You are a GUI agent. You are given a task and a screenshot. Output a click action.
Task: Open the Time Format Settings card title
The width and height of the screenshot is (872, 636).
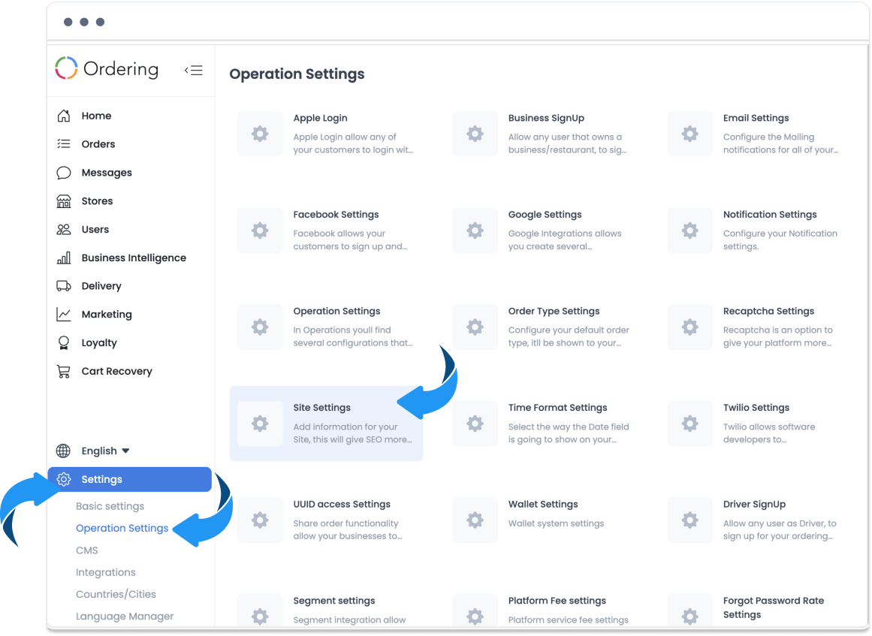[x=558, y=408]
